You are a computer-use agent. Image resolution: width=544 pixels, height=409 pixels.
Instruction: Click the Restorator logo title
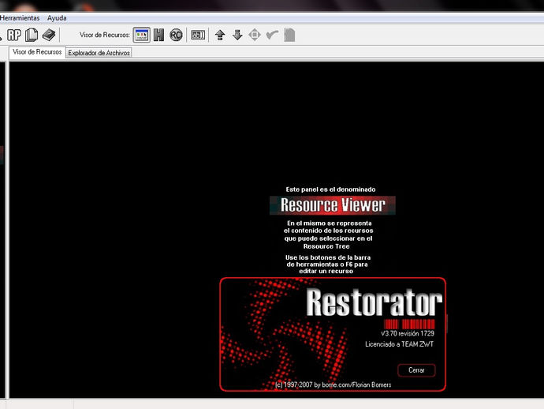coord(374,302)
